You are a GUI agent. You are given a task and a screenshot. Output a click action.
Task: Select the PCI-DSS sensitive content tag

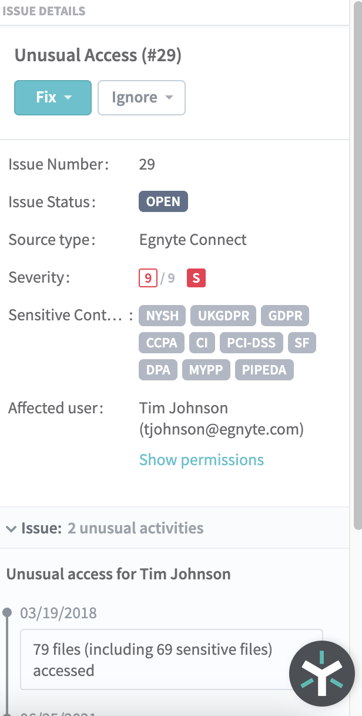click(252, 343)
